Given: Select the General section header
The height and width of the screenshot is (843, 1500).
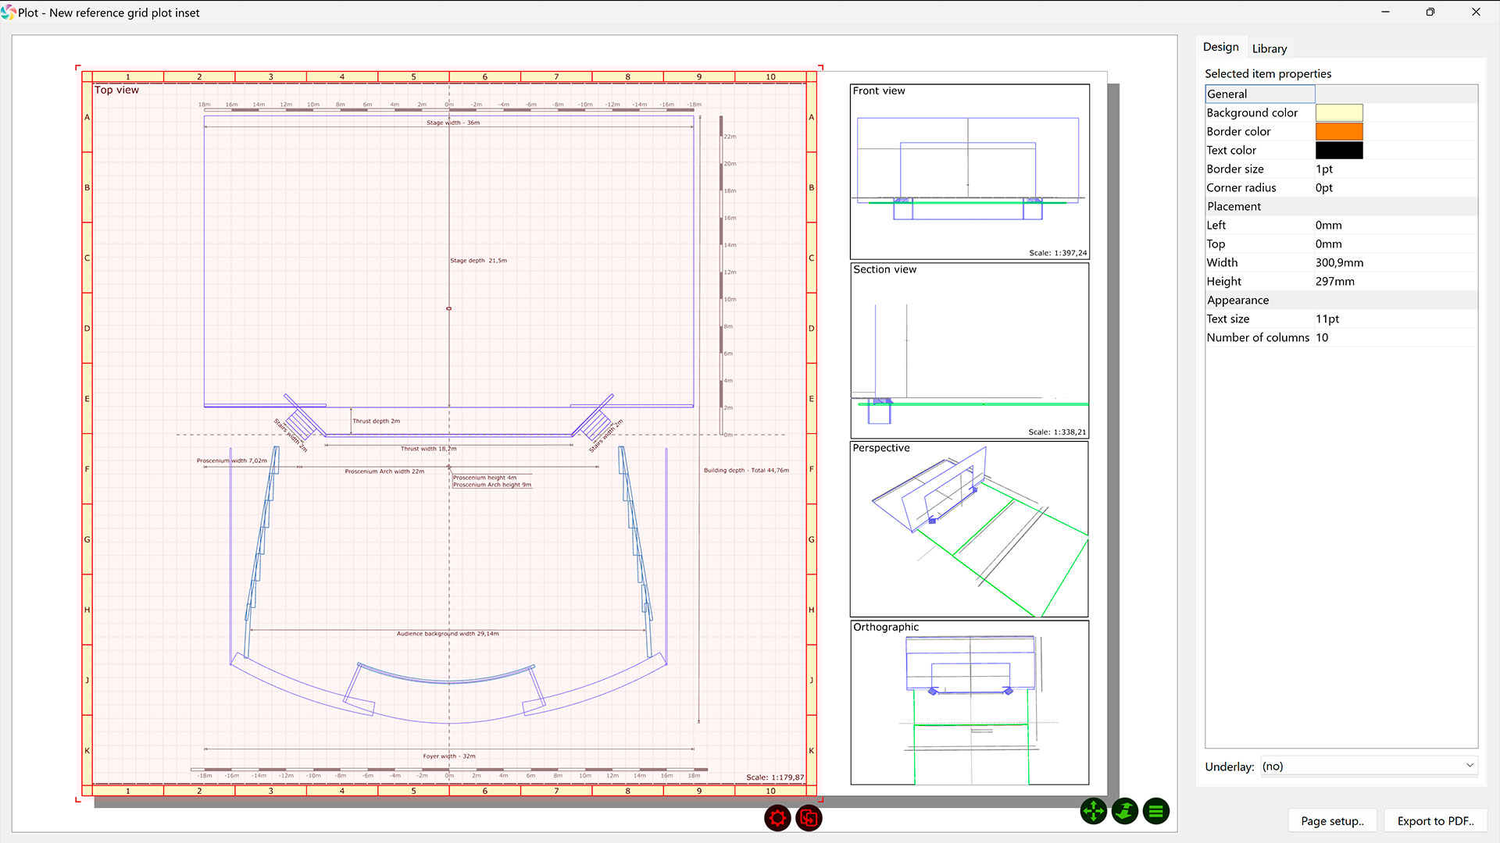Looking at the screenshot, I should [1341, 94].
